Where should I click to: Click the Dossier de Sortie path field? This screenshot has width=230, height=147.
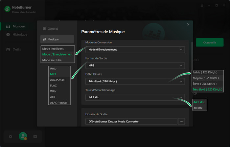[x=131, y=122]
